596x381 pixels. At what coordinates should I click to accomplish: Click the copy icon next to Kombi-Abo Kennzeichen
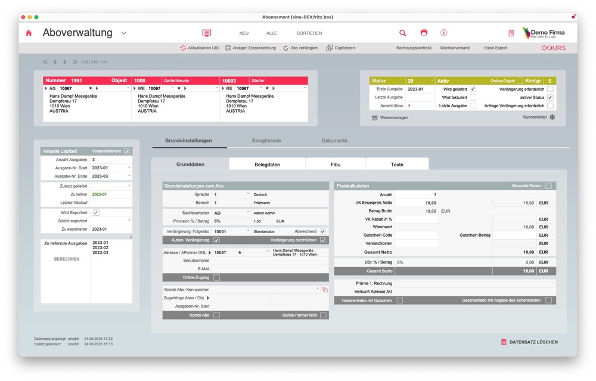tap(325, 290)
